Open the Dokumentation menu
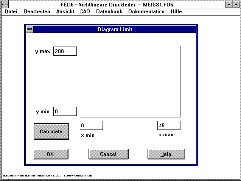This screenshot has height=181, width=241. pyautogui.click(x=146, y=11)
